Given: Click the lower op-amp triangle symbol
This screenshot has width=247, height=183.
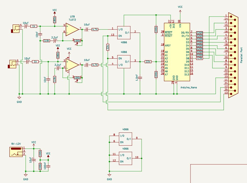Looking at the screenshot, I should [72, 64].
